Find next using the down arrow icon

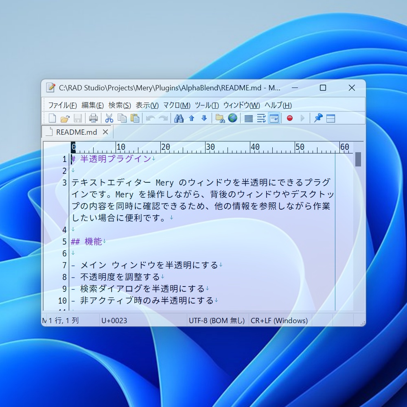pyautogui.click(x=204, y=118)
